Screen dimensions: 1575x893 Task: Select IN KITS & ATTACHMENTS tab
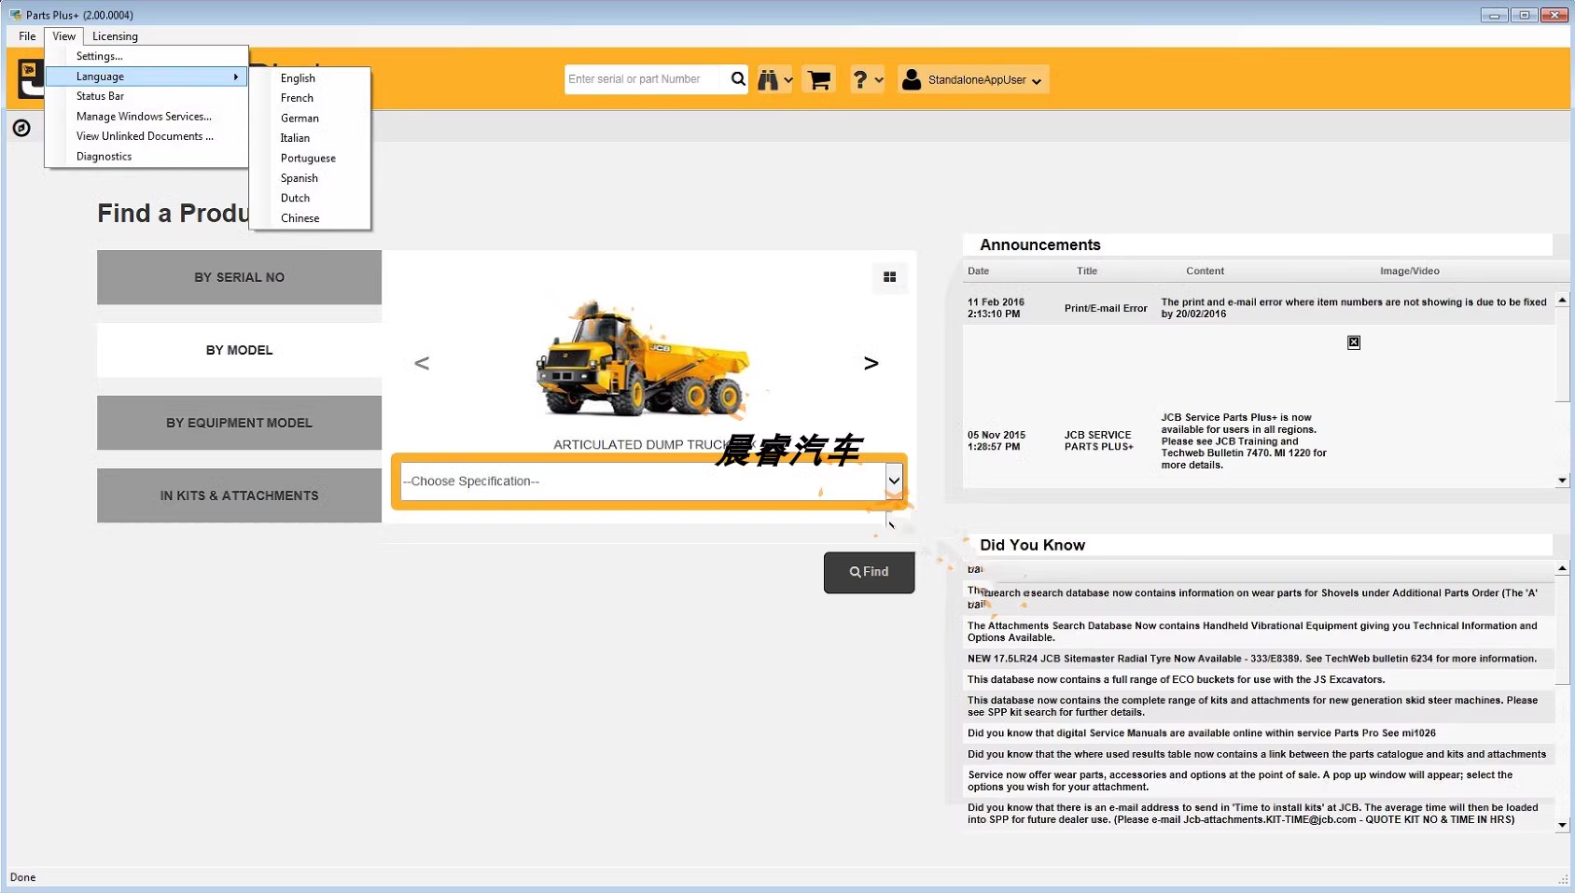tap(239, 495)
